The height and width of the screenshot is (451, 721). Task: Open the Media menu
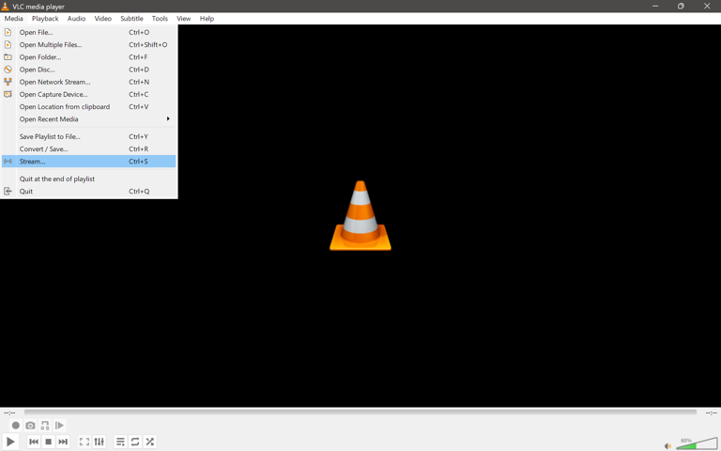(13, 19)
